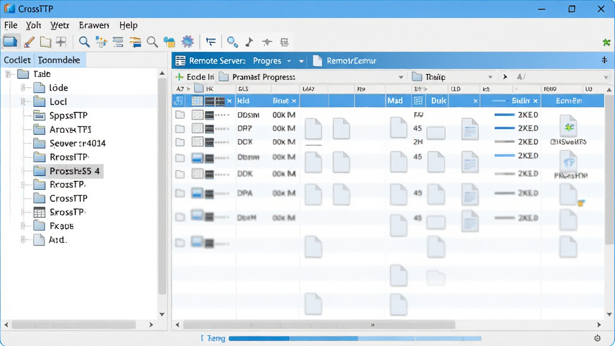Click the blank folder toolbar icon
The image size is (615, 346).
tap(46, 41)
